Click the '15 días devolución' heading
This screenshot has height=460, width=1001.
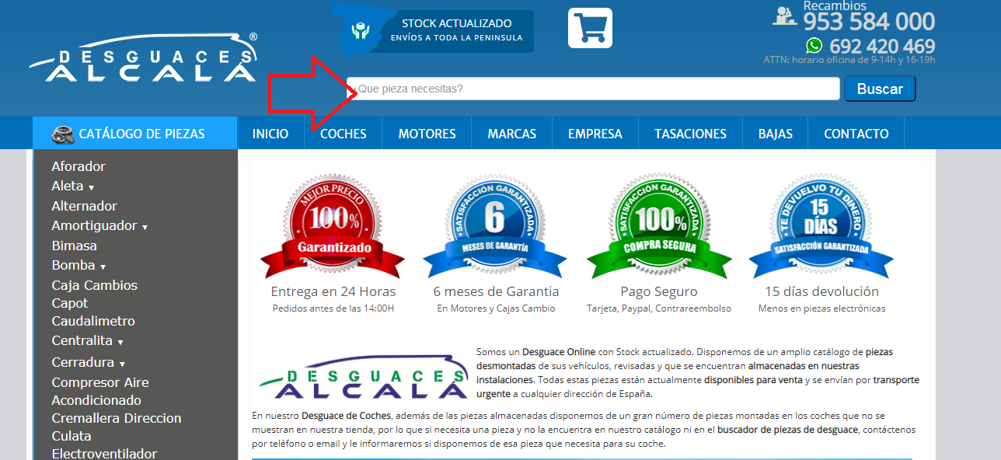(821, 291)
